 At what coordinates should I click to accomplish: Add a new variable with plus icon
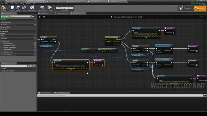click(35, 39)
